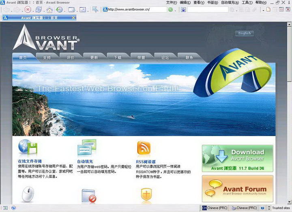Click the 自动填充 form windows icon
This screenshot has width=292, height=212.
point(87,147)
